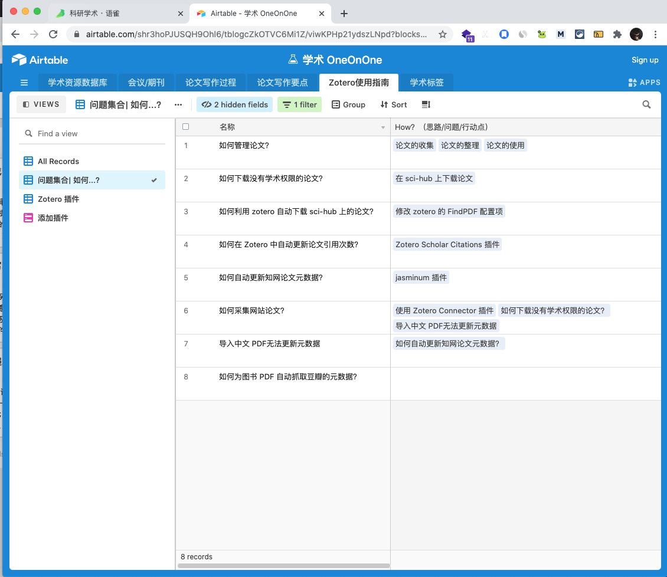Click the Airtable logo
The image size is (667, 577).
tap(40, 60)
